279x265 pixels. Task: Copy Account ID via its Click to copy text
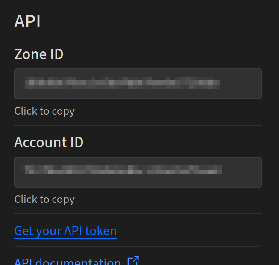point(44,199)
